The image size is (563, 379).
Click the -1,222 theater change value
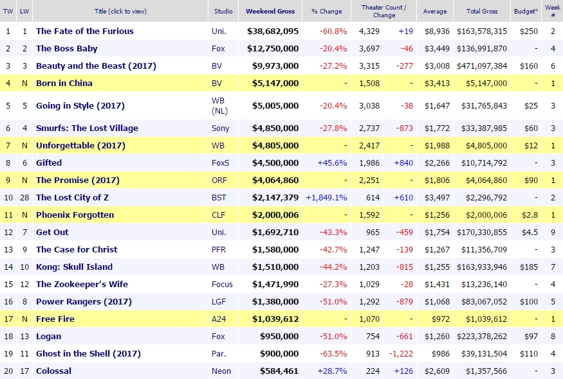(x=401, y=353)
